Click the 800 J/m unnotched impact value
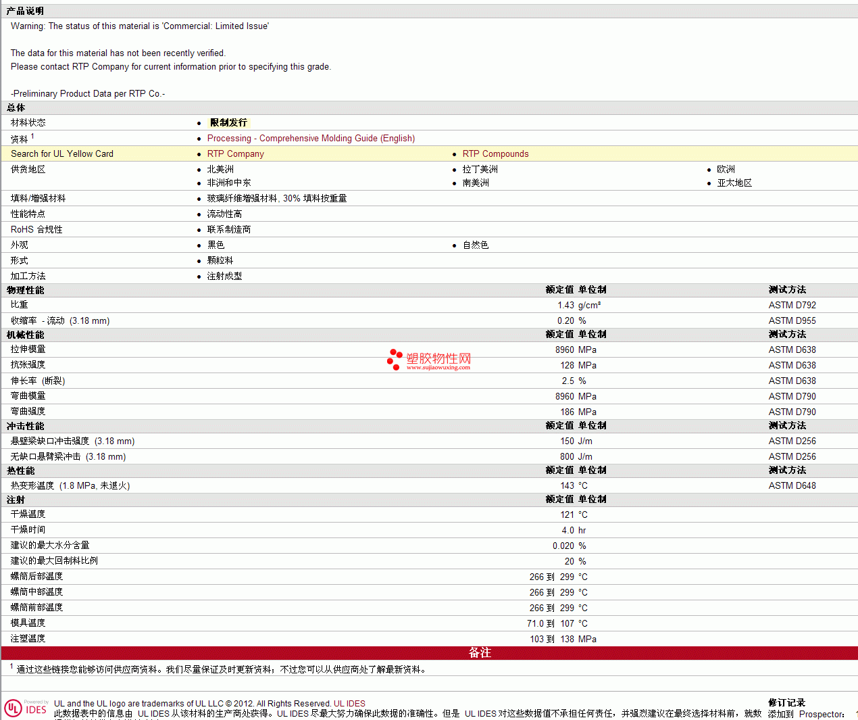 [x=576, y=456]
